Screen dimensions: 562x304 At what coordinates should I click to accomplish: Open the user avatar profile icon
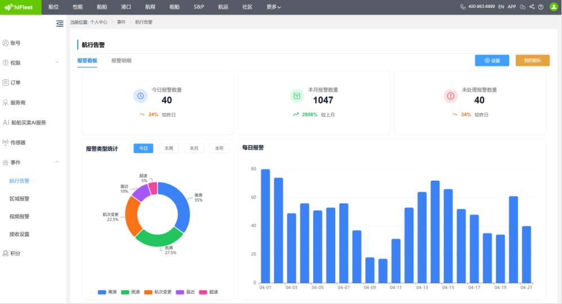click(553, 7)
